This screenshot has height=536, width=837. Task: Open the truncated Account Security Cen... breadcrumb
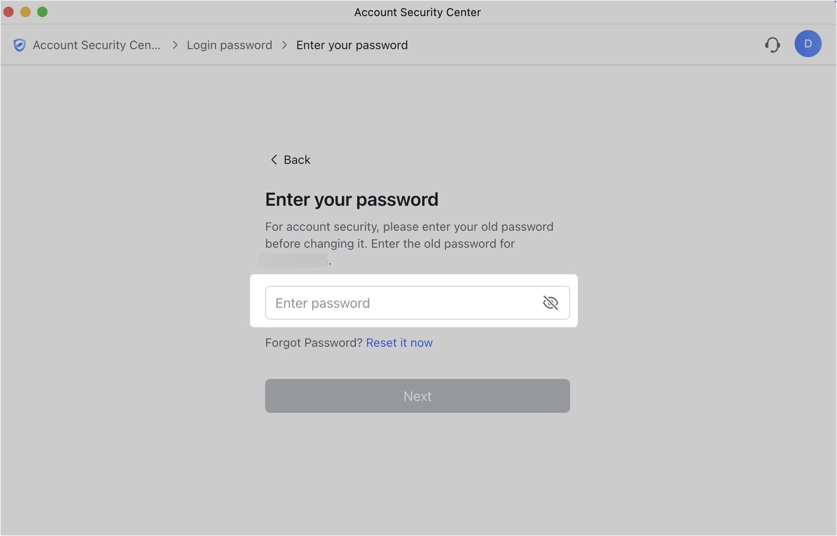[97, 45]
